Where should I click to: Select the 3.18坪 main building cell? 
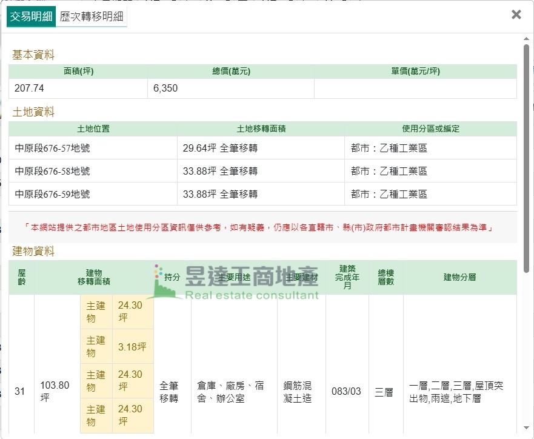(132, 347)
